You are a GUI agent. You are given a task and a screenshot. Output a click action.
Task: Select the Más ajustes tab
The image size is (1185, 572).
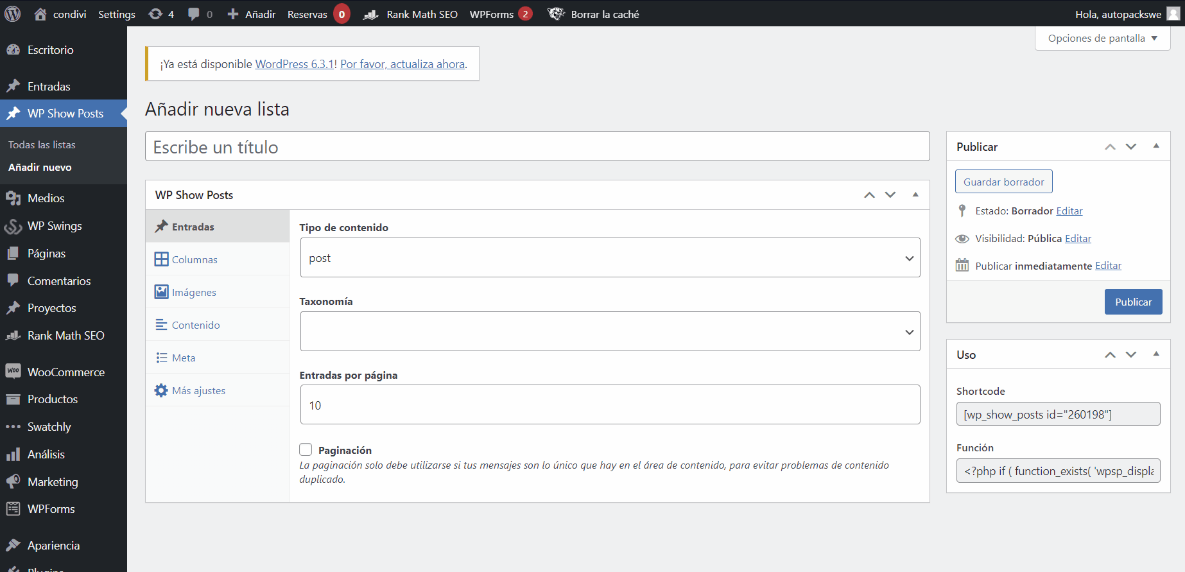point(198,390)
